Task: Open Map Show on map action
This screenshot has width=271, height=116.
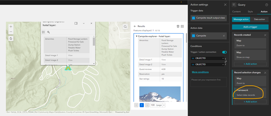Action: tap(250, 55)
